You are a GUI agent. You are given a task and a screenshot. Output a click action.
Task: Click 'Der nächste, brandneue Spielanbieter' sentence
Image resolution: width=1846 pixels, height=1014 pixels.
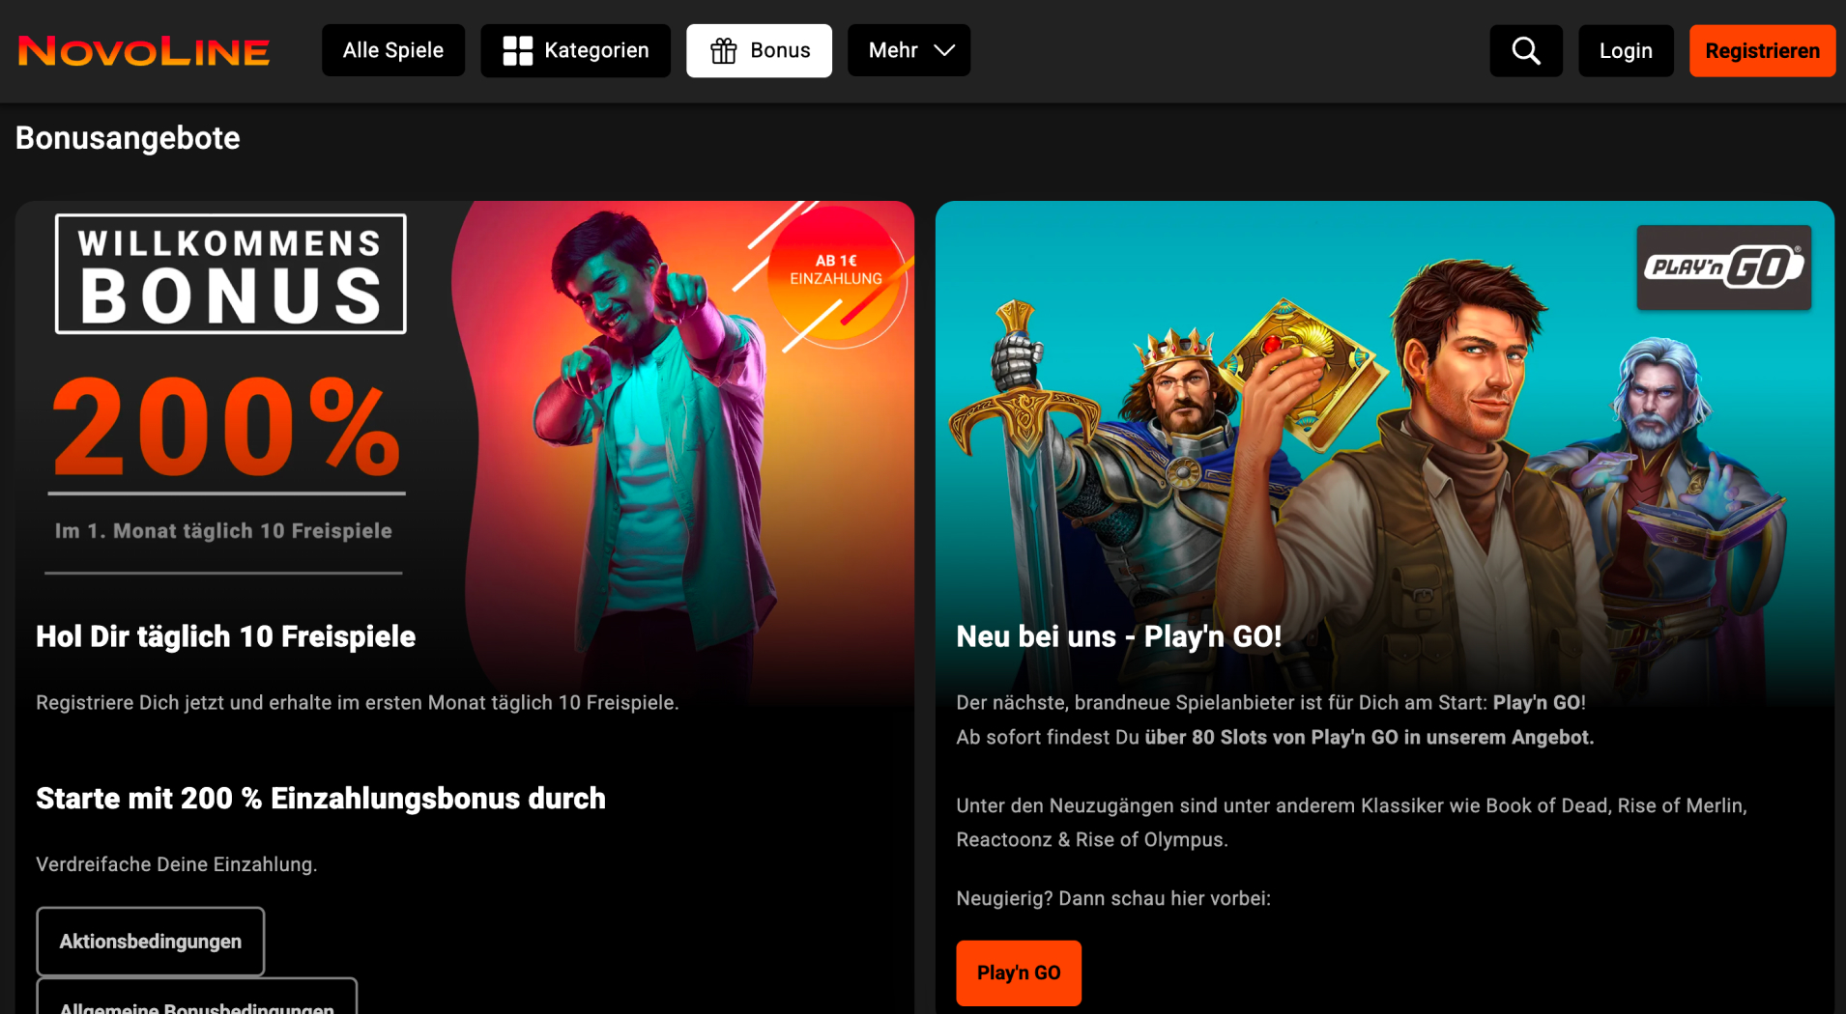point(1271,703)
